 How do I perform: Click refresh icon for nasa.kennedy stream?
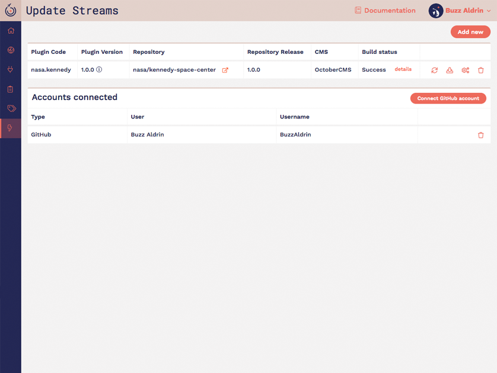point(434,70)
